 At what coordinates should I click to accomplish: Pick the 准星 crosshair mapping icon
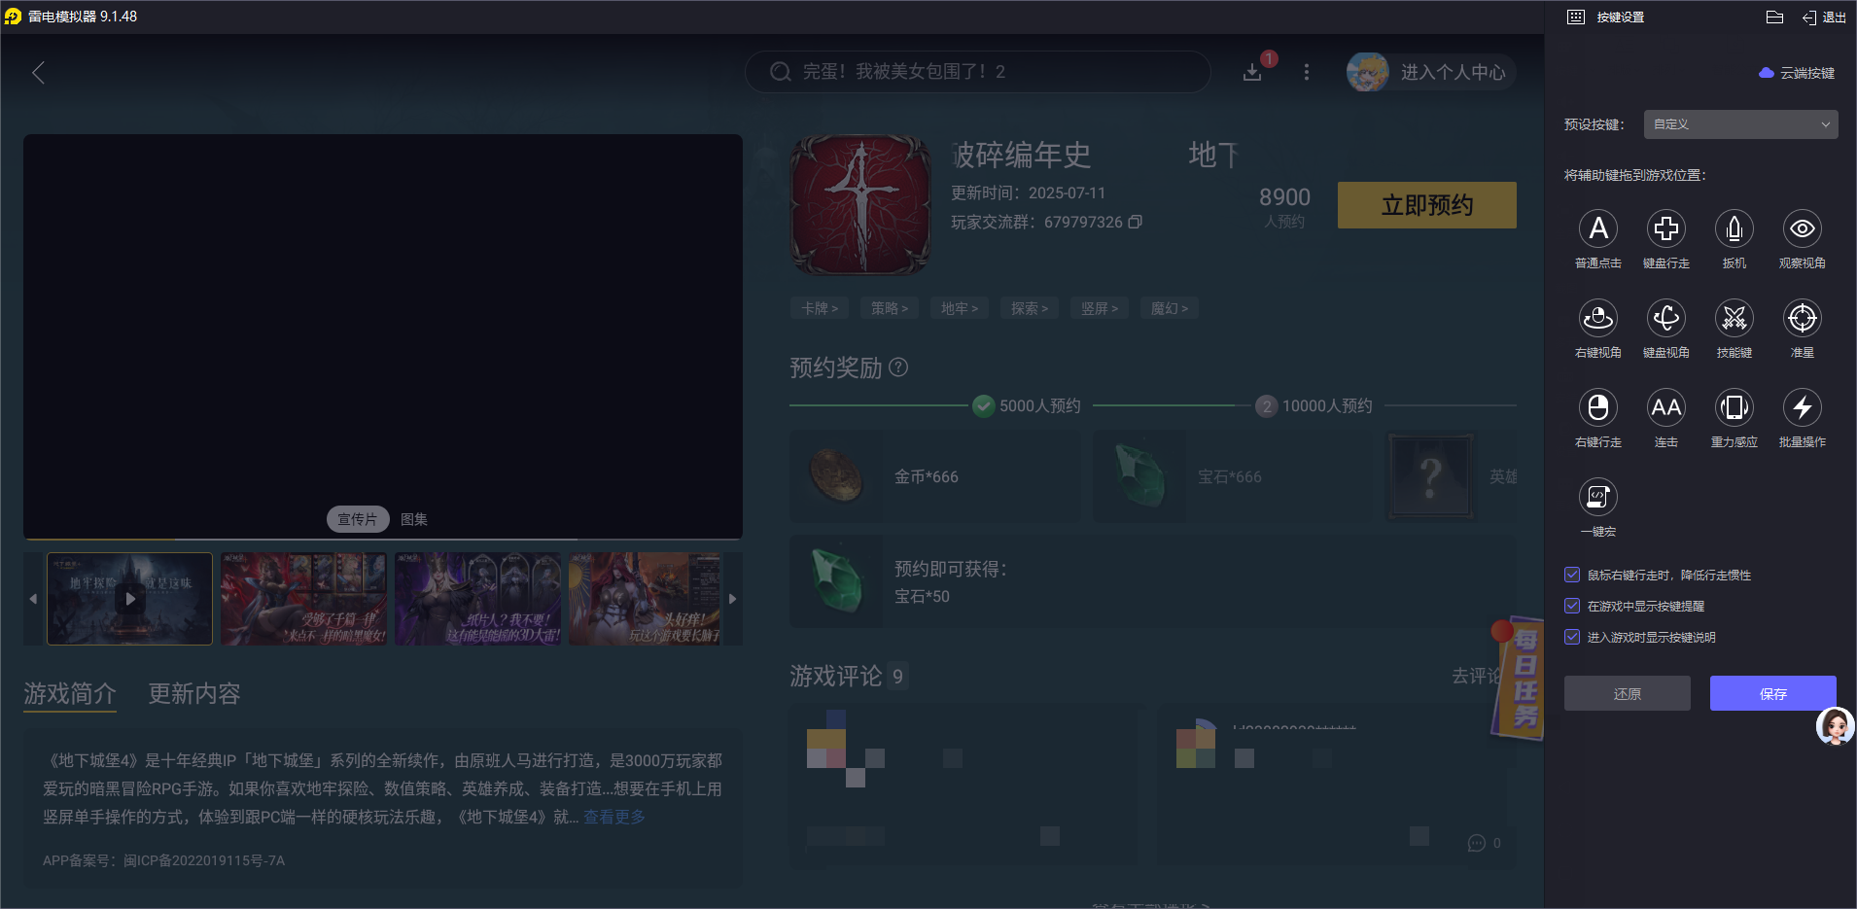coord(1802,319)
